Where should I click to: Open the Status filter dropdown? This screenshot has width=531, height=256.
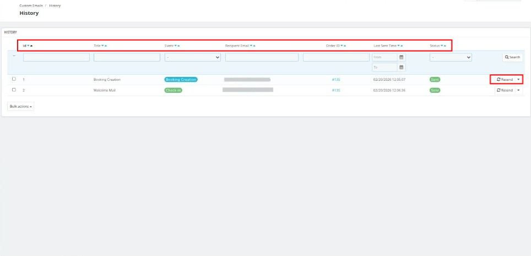point(451,57)
